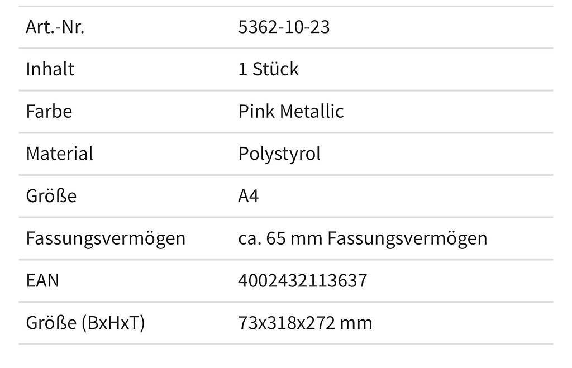Click the Farbe label

(x=49, y=111)
